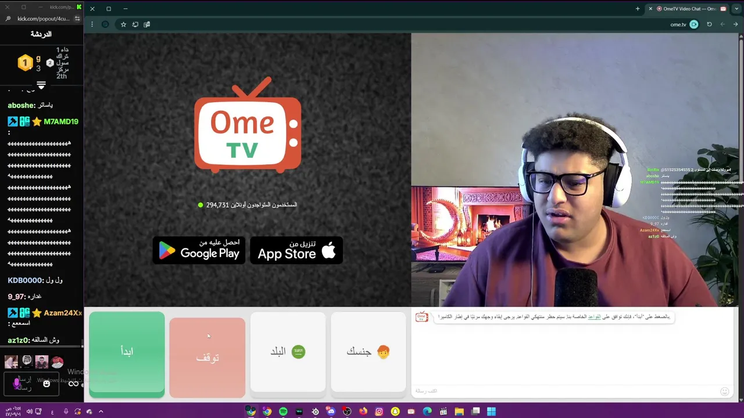744x418 pixels.
Task: Click first emote avatar in Kick chat
Action: pos(11,362)
